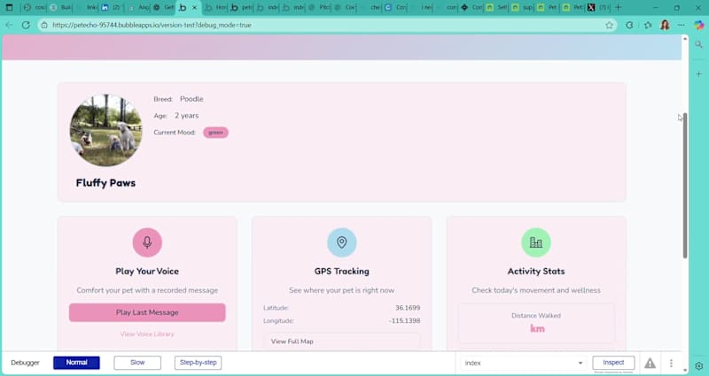The width and height of the screenshot is (709, 376).
Task: Click the '2 years' age value
Action: [187, 116]
